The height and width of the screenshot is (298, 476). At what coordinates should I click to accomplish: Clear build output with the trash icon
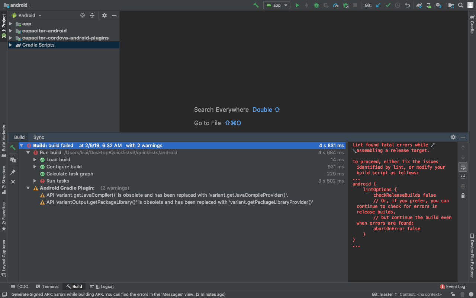point(463,196)
